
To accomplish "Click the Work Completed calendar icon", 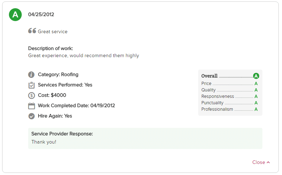I will pyautogui.click(x=31, y=106).
